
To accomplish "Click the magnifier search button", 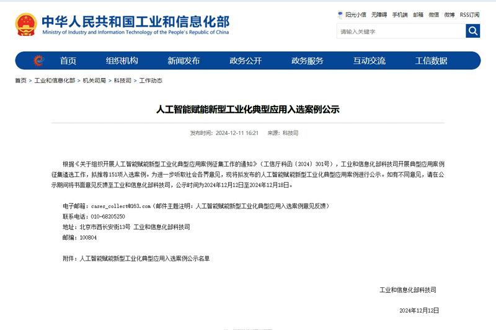I will [472, 31].
